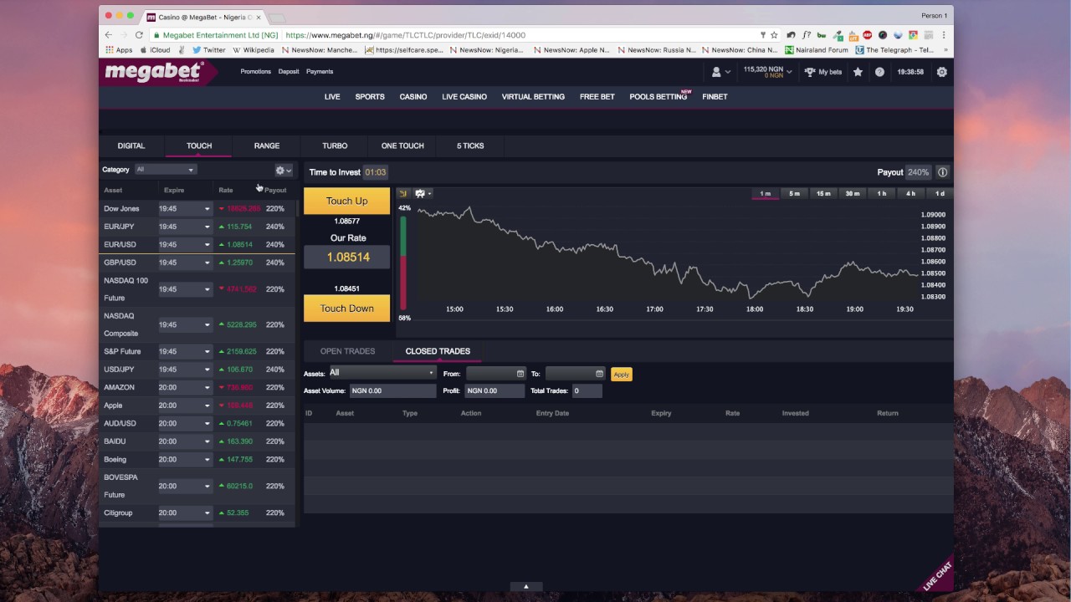Click the payout info icon

942,172
